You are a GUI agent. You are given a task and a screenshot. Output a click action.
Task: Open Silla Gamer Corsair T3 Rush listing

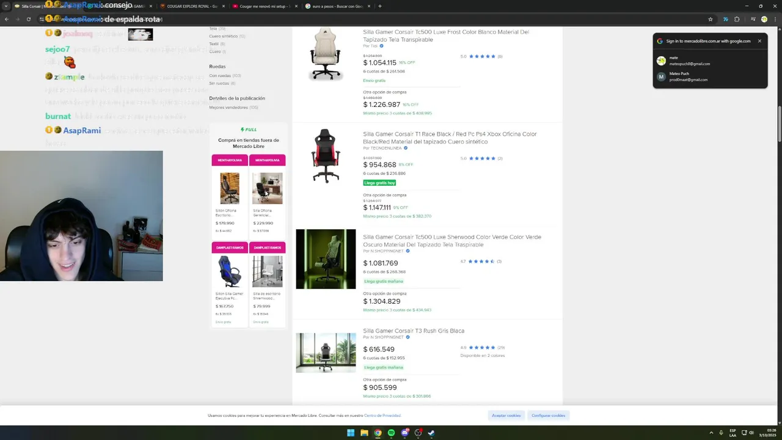point(414,331)
